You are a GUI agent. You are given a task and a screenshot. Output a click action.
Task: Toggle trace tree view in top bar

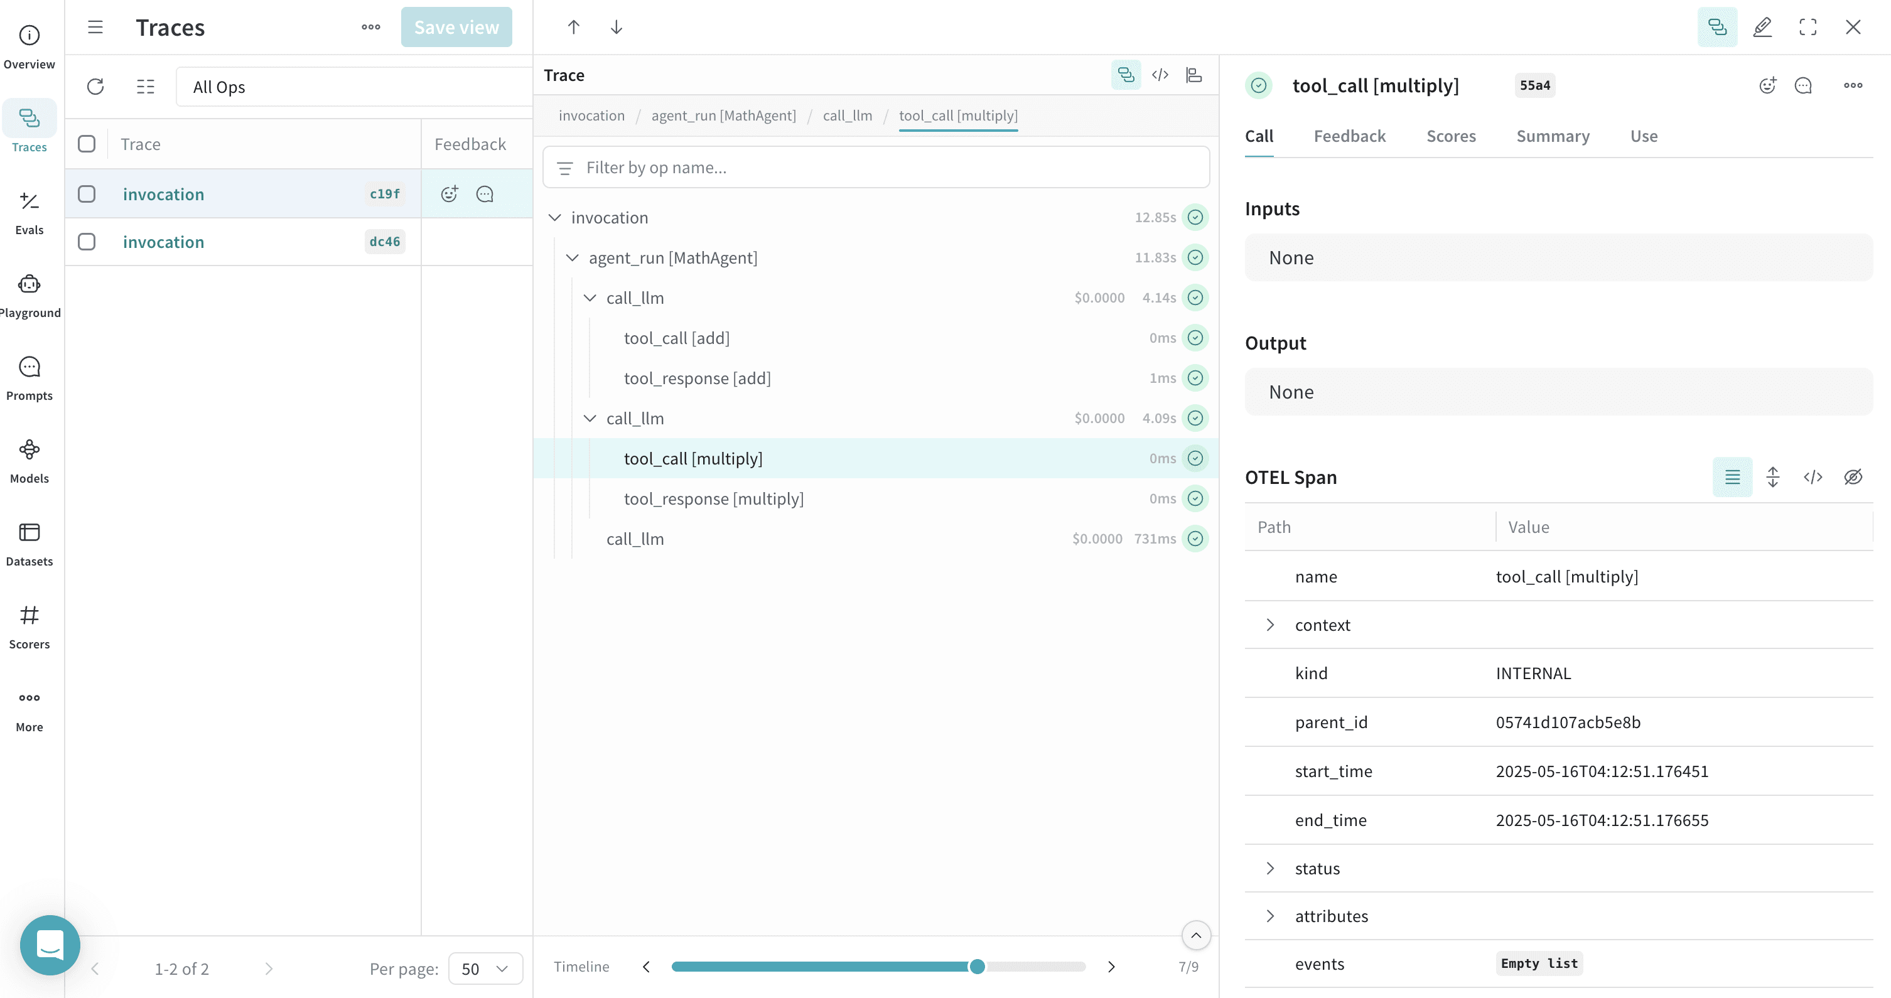(x=1717, y=27)
